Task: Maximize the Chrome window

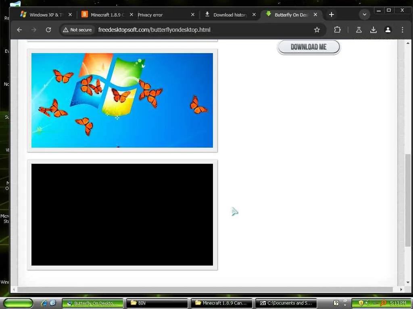Action: [x=388, y=10]
